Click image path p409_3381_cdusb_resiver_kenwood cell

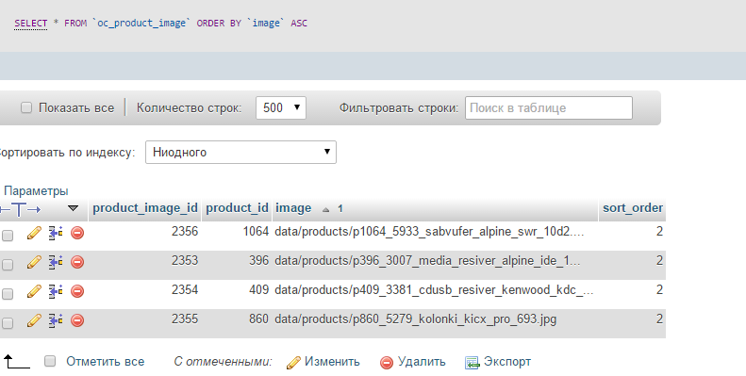pyautogui.click(x=434, y=290)
